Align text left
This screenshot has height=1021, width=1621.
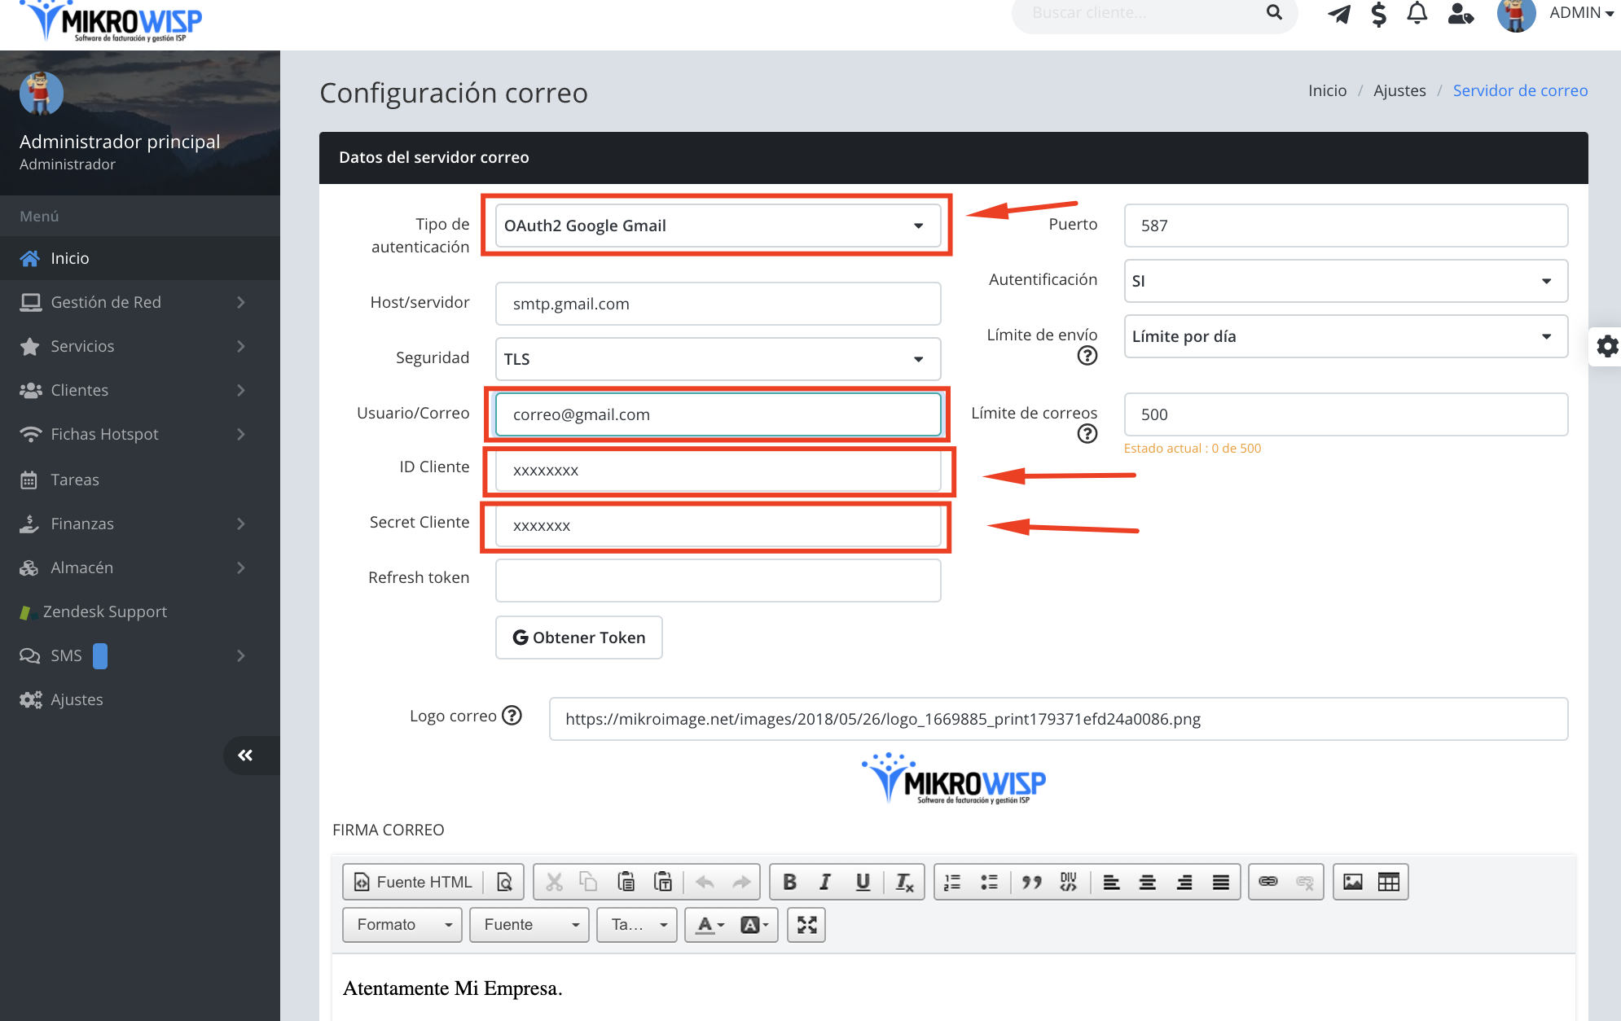(1111, 882)
